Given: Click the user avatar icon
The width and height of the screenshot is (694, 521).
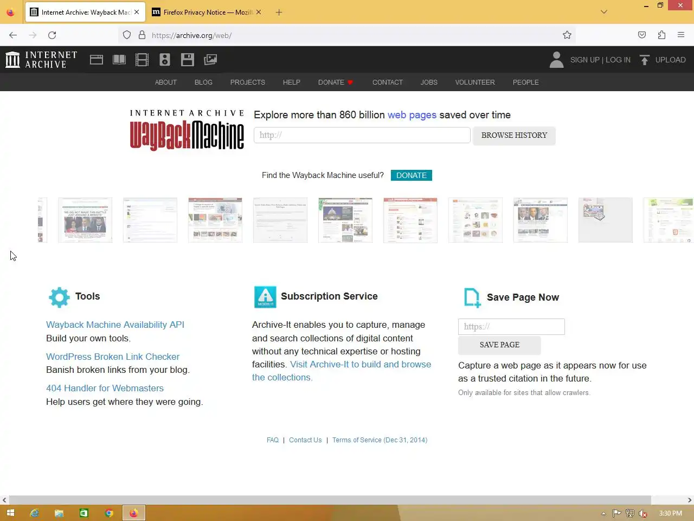Looking at the screenshot, I should (556, 60).
